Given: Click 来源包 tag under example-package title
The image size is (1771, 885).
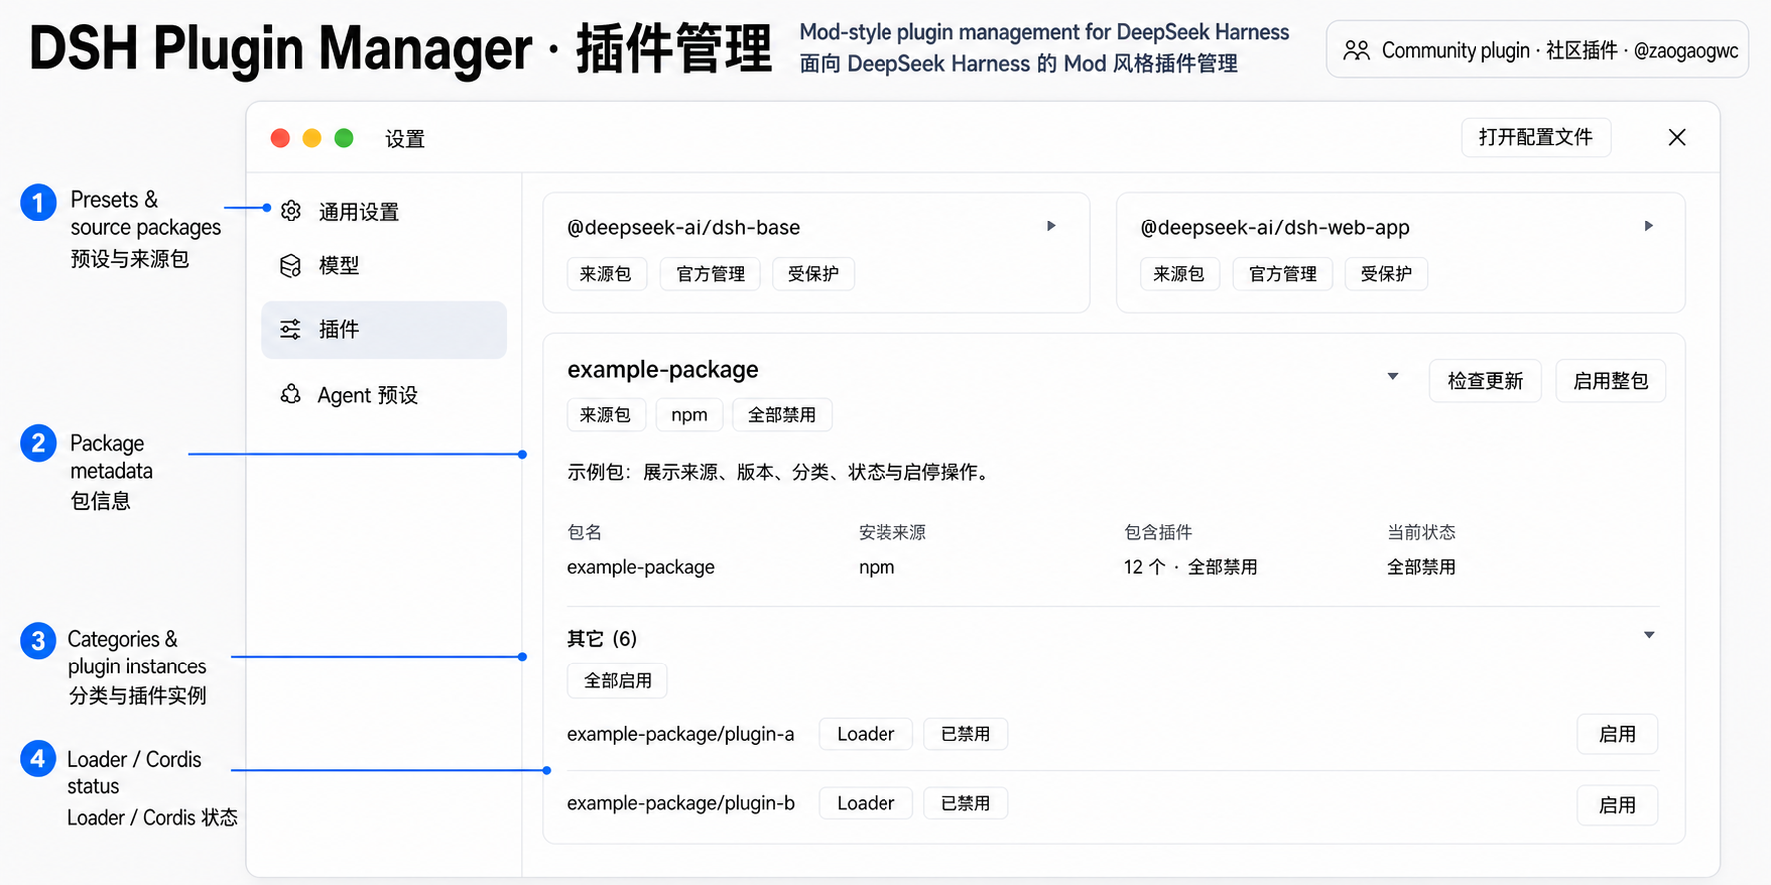Looking at the screenshot, I should [606, 415].
